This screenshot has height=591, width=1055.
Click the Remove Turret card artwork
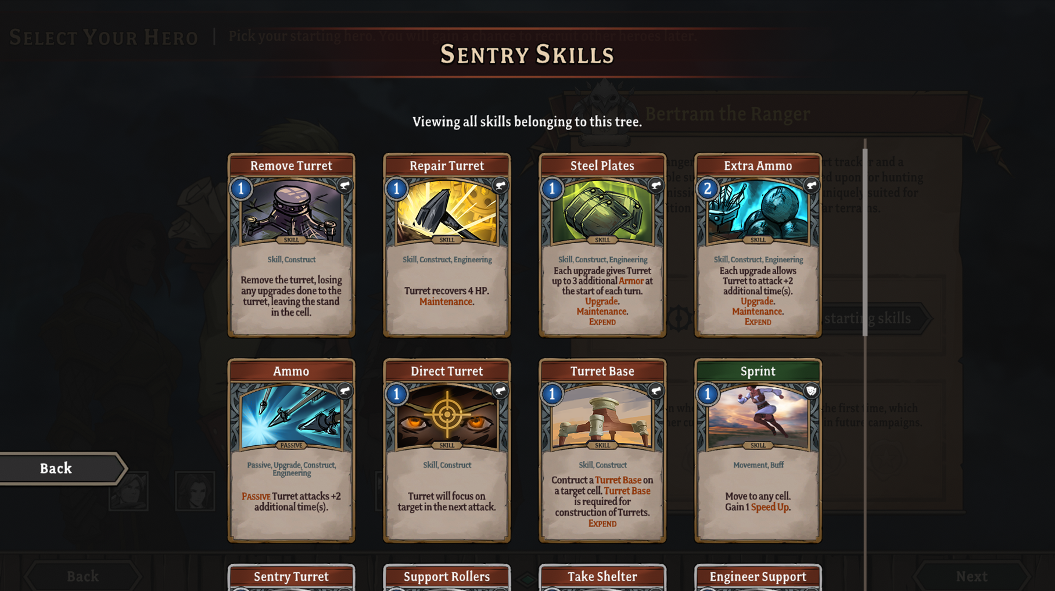[x=291, y=211]
